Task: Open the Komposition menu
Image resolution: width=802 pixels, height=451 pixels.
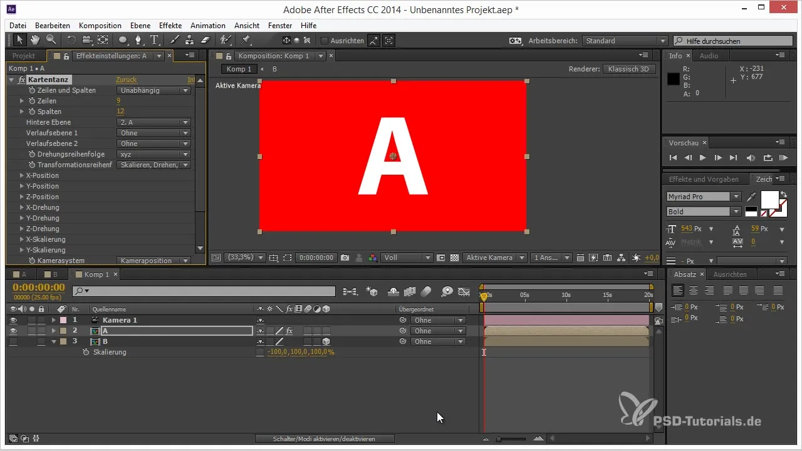Action: [100, 26]
